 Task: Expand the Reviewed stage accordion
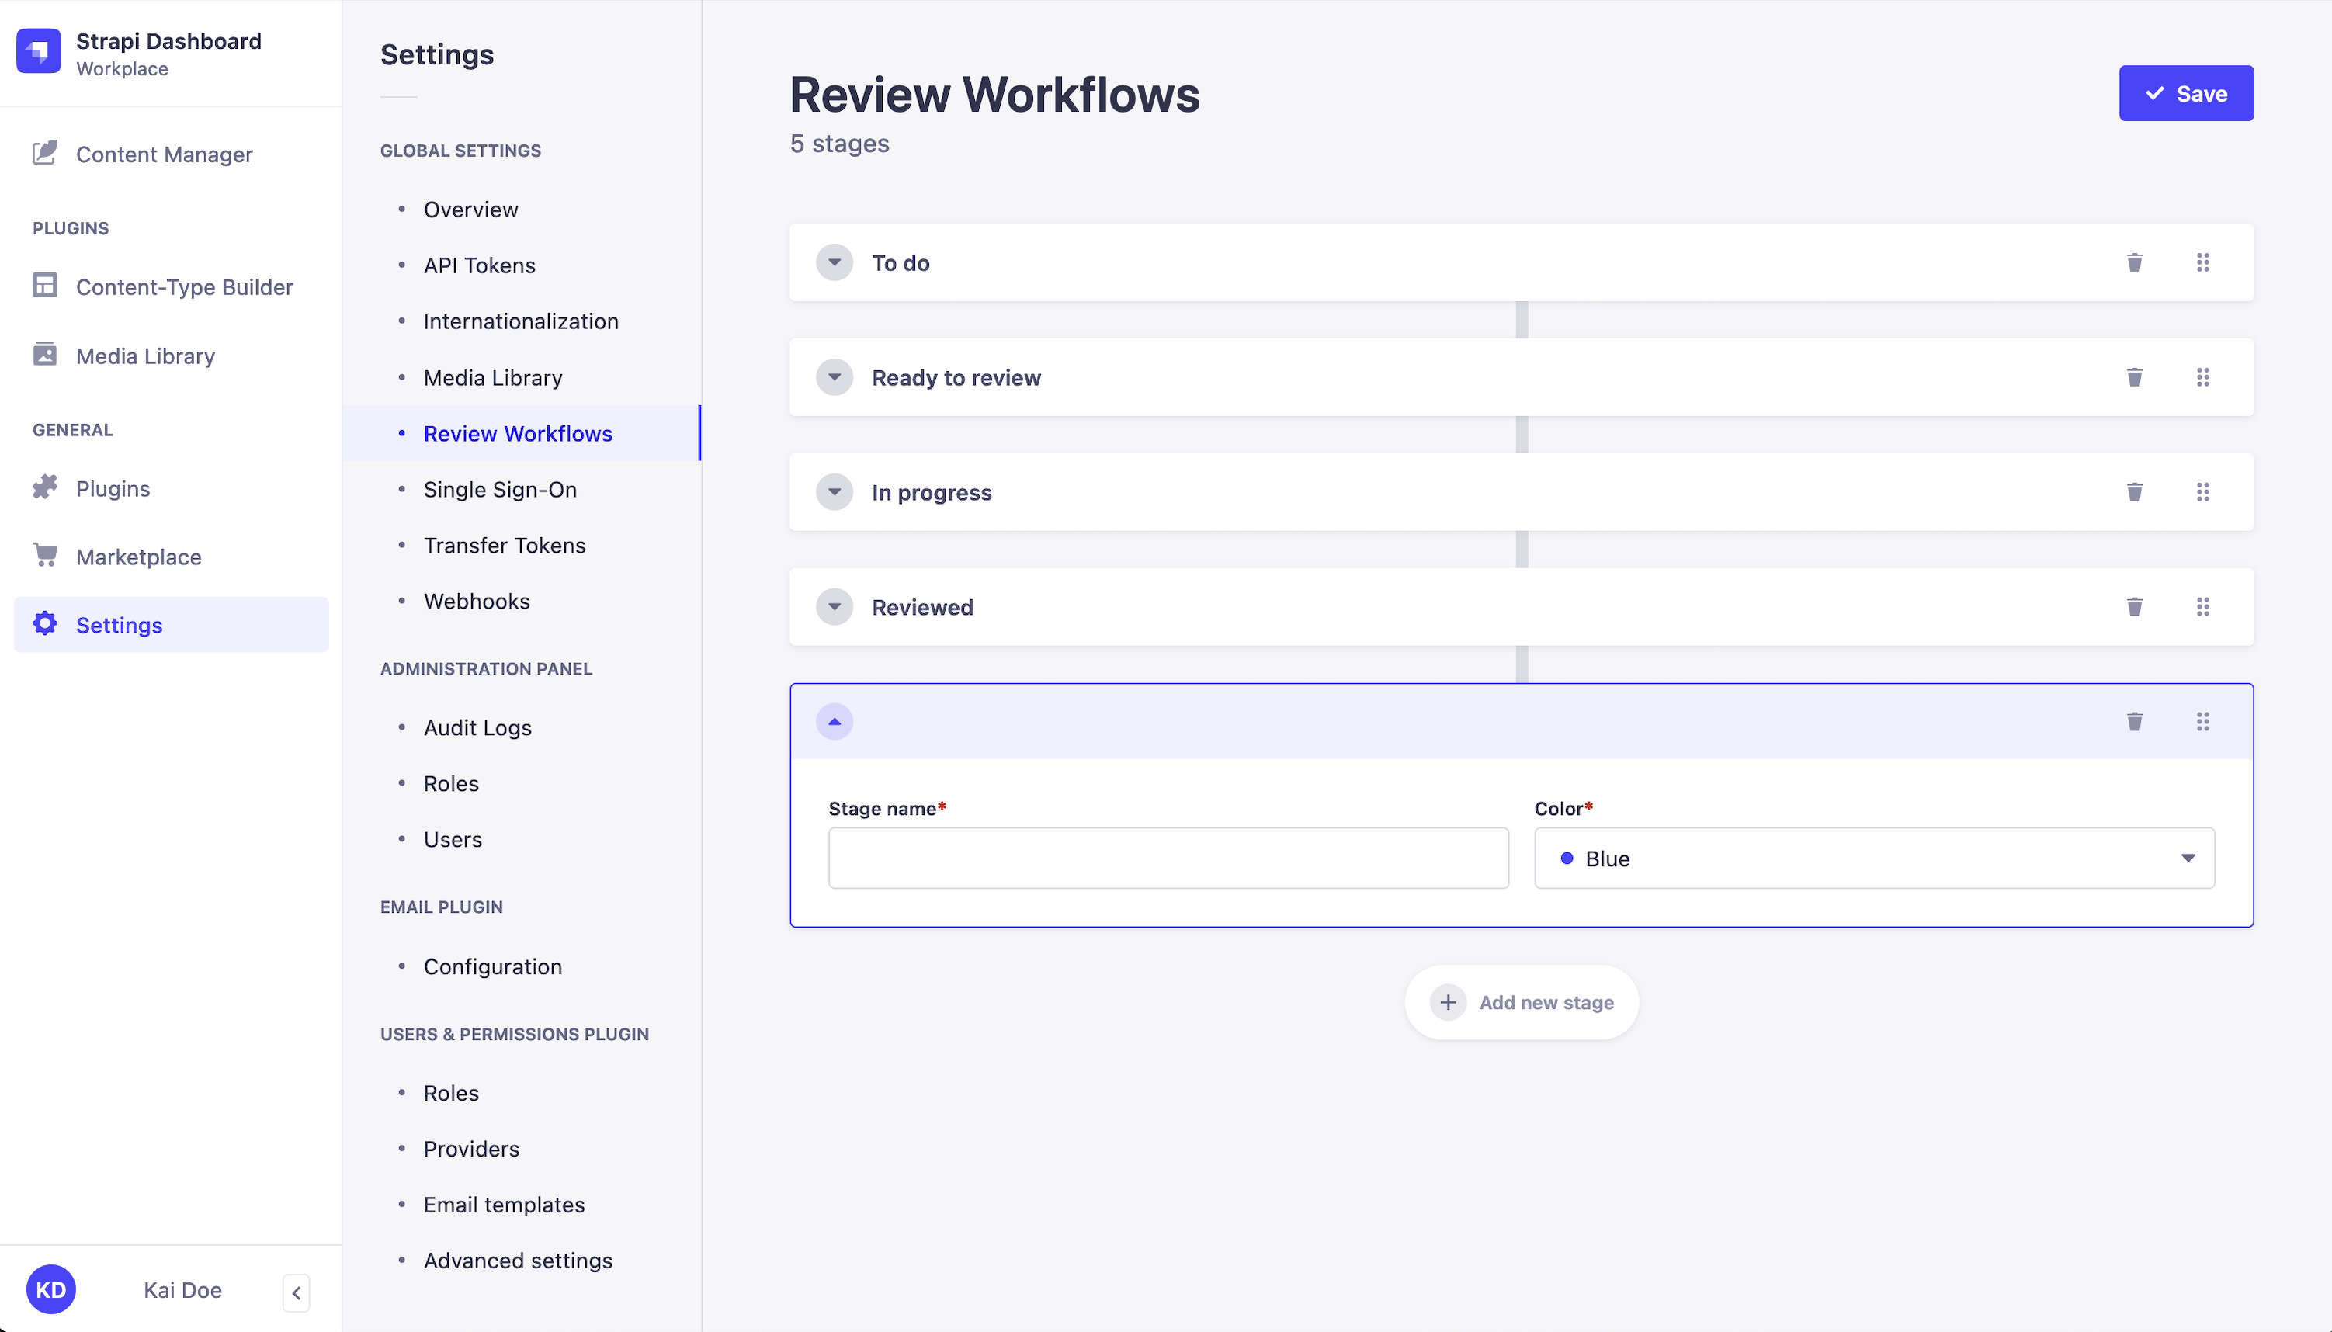coord(834,606)
